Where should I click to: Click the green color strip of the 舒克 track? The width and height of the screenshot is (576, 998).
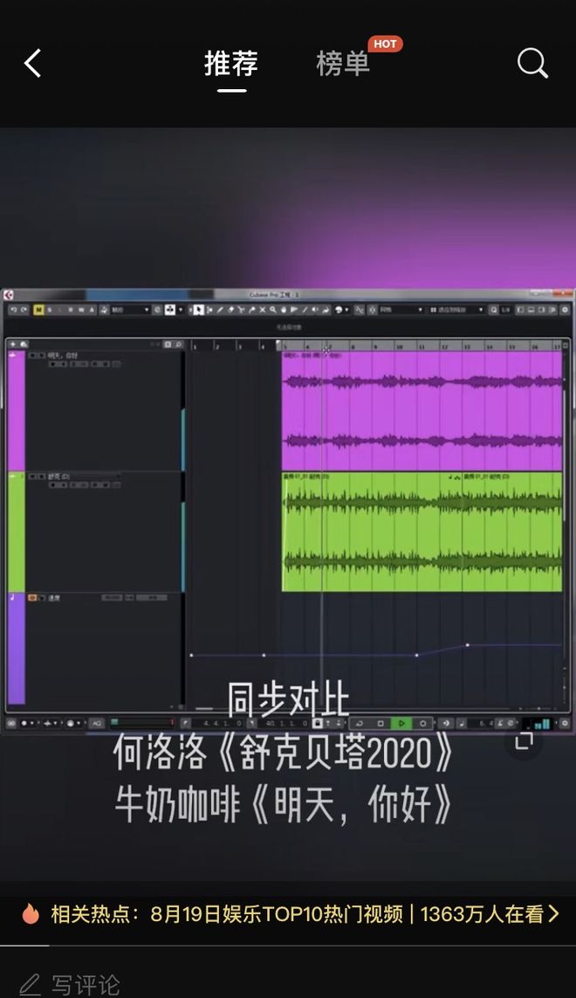16,532
